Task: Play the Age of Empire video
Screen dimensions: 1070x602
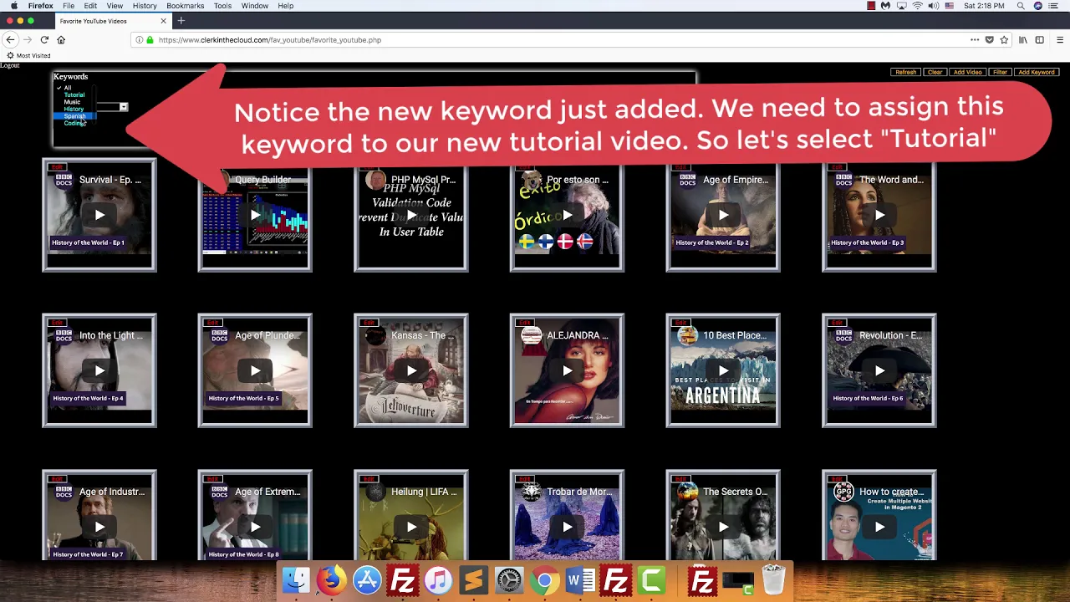Action: [x=723, y=215]
